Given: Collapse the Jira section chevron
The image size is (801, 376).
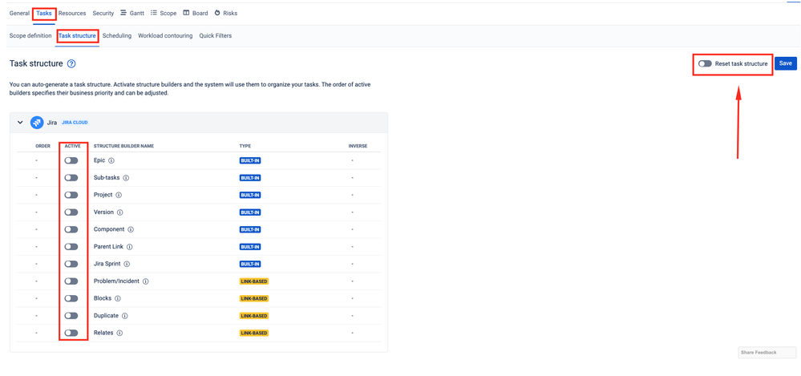Looking at the screenshot, I should pos(20,123).
